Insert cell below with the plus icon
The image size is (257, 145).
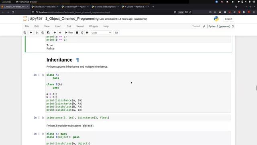(x=31, y=33)
